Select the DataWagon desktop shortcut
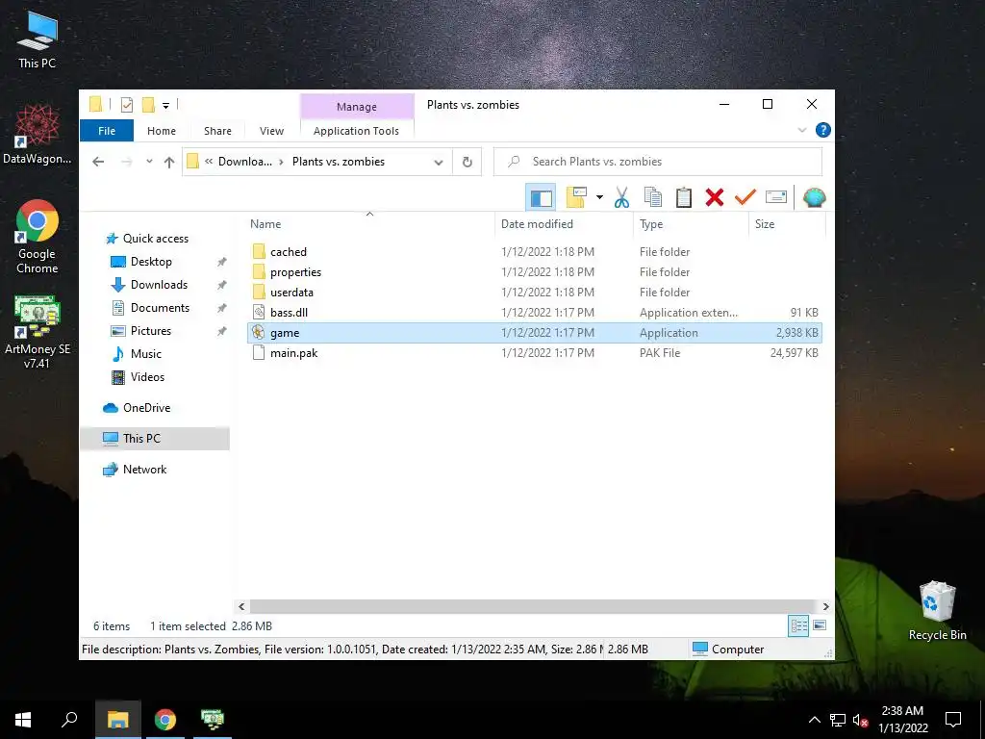Screen dimensions: 985x739 click(38, 134)
